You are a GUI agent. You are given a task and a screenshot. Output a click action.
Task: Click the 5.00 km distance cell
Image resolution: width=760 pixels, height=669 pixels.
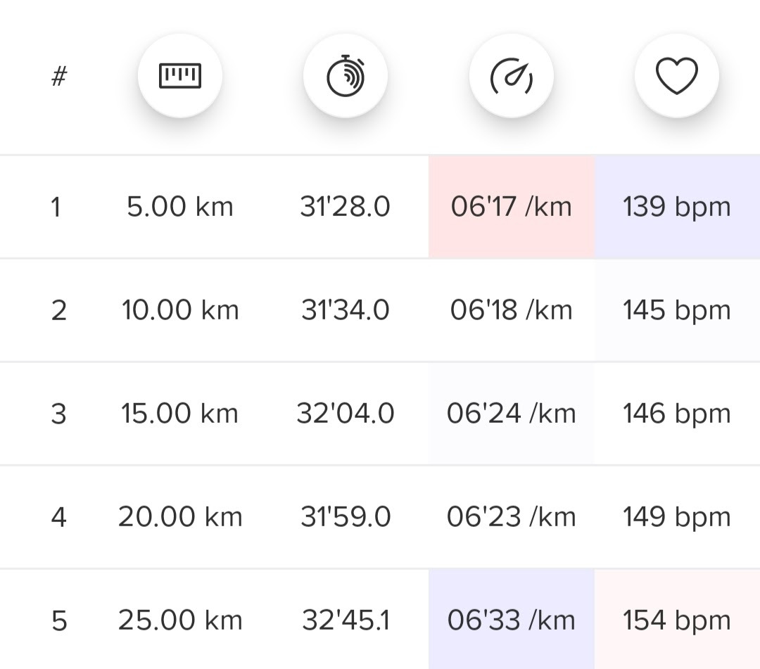tap(180, 208)
